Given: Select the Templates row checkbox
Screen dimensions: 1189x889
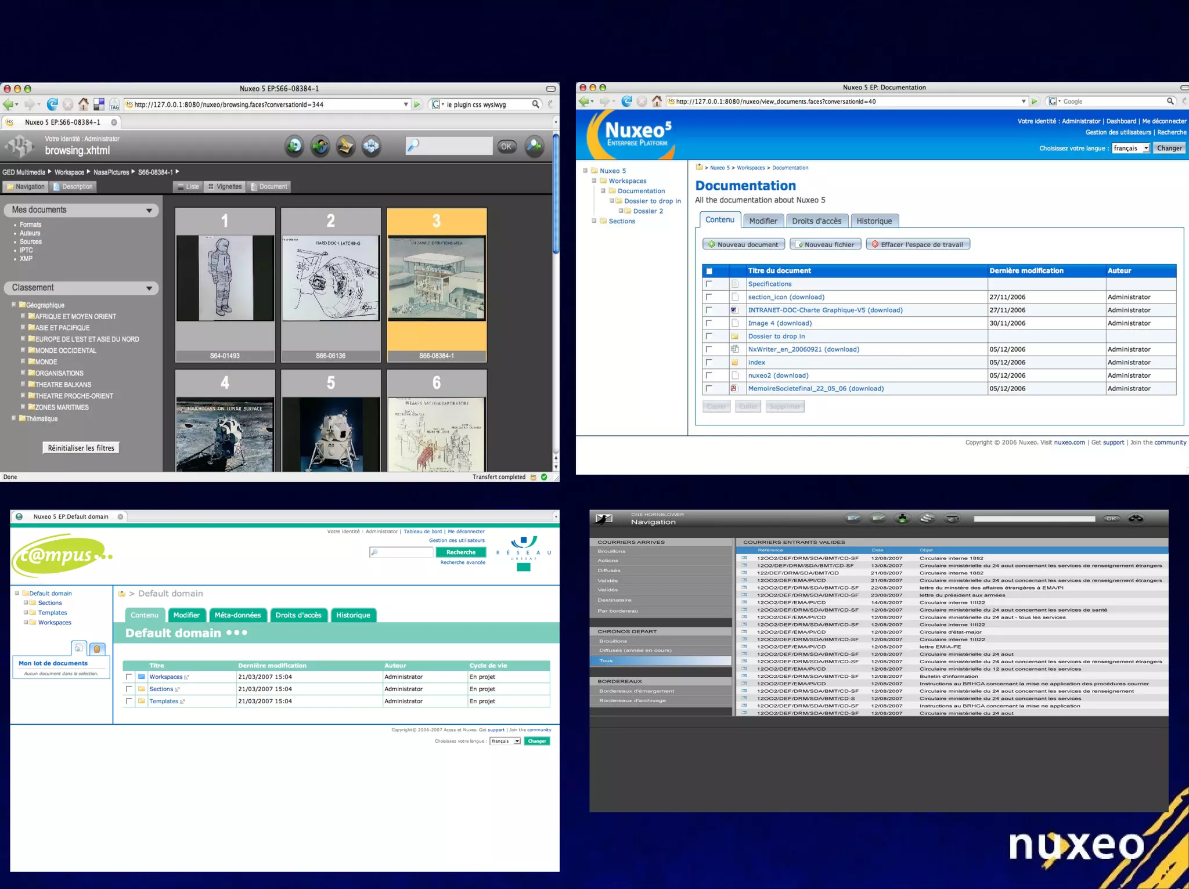Looking at the screenshot, I should point(129,701).
